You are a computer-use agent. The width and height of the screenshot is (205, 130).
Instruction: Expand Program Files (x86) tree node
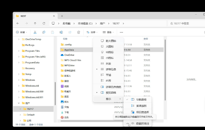click(19, 57)
